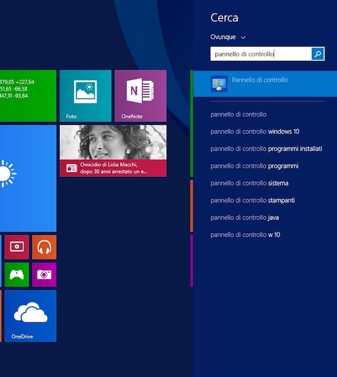Launch the green Xbox Games tile
The width and height of the screenshot is (337, 377).
[17, 275]
